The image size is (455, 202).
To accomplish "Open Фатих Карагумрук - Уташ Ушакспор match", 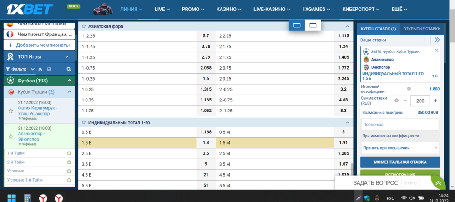I will point(38,111).
